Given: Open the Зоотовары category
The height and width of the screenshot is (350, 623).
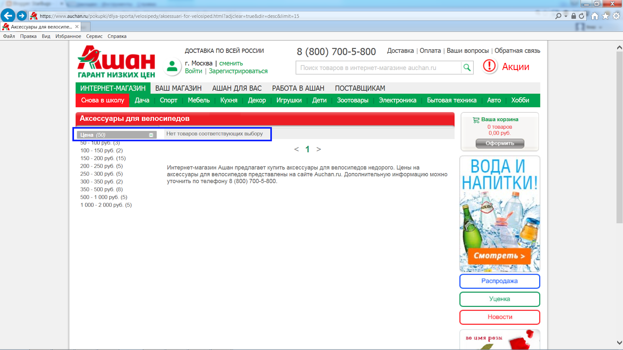Looking at the screenshot, I should (x=353, y=100).
